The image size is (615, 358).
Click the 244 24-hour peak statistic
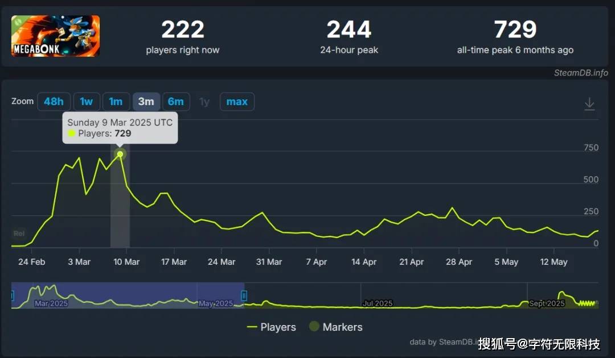pos(348,30)
